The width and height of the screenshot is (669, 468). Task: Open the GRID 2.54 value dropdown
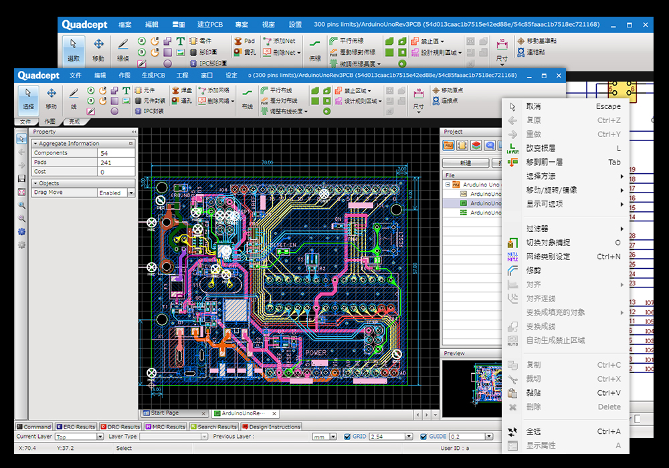409,437
